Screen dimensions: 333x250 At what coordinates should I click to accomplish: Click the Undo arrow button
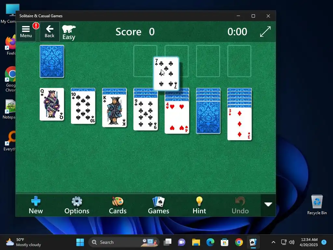[x=240, y=205]
